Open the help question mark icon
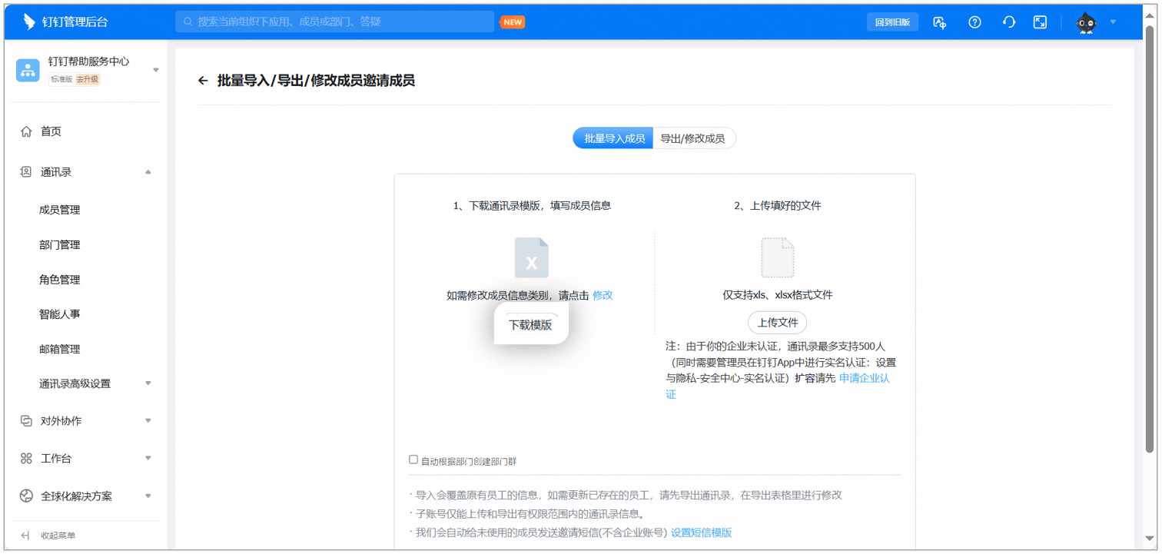Viewport: 1162px width, 554px height. tap(974, 22)
